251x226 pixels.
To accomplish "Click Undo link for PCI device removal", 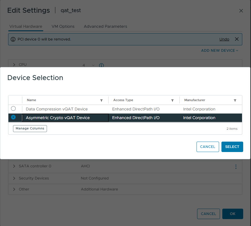I will tap(224, 39).
